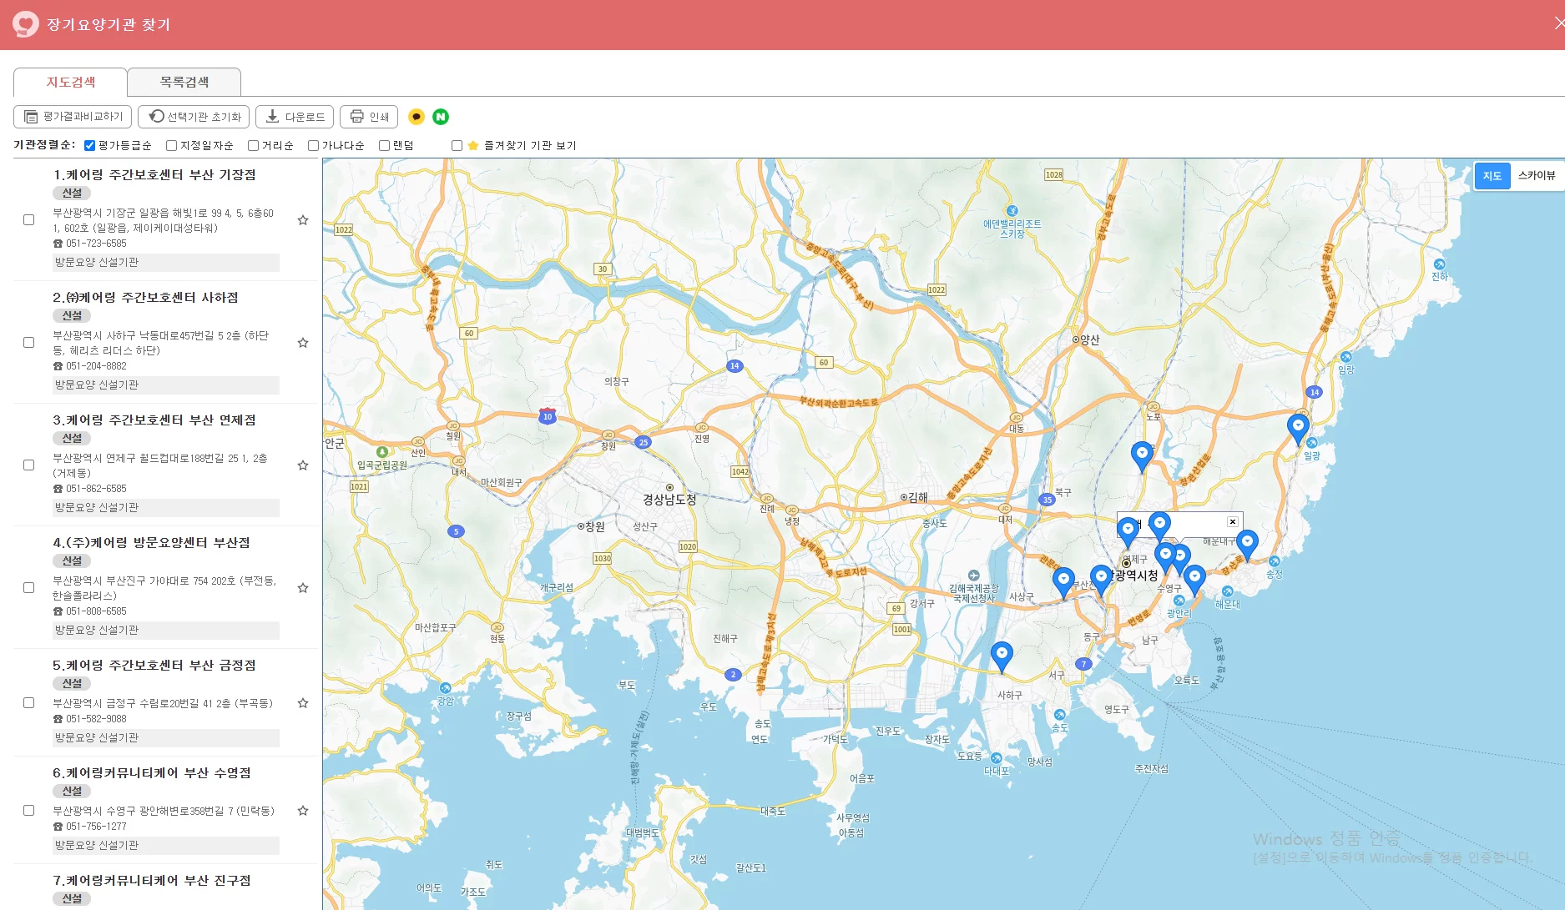Close the map info popup
This screenshot has width=1565, height=910.
click(x=1233, y=522)
